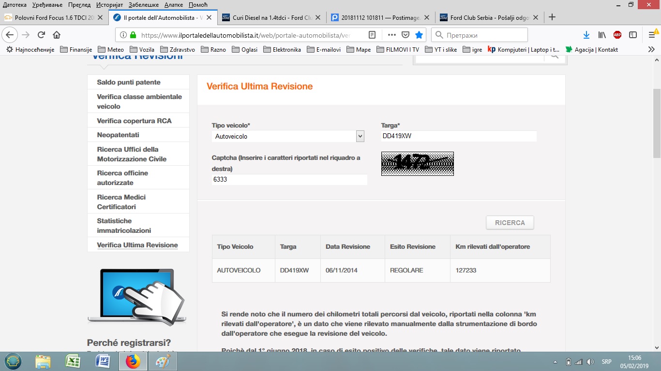Click the Captcha input field
The width and height of the screenshot is (661, 371).
click(289, 180)
